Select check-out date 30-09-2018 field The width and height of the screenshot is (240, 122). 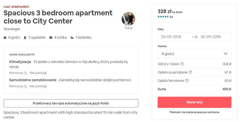(x=211, y=37)
